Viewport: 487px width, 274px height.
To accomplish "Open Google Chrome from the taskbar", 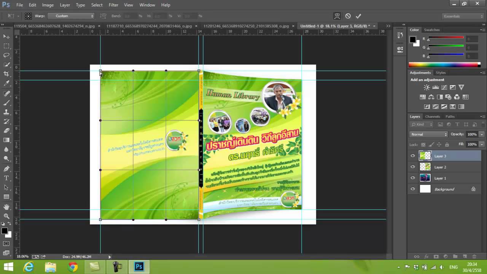I will click(73, 267).
